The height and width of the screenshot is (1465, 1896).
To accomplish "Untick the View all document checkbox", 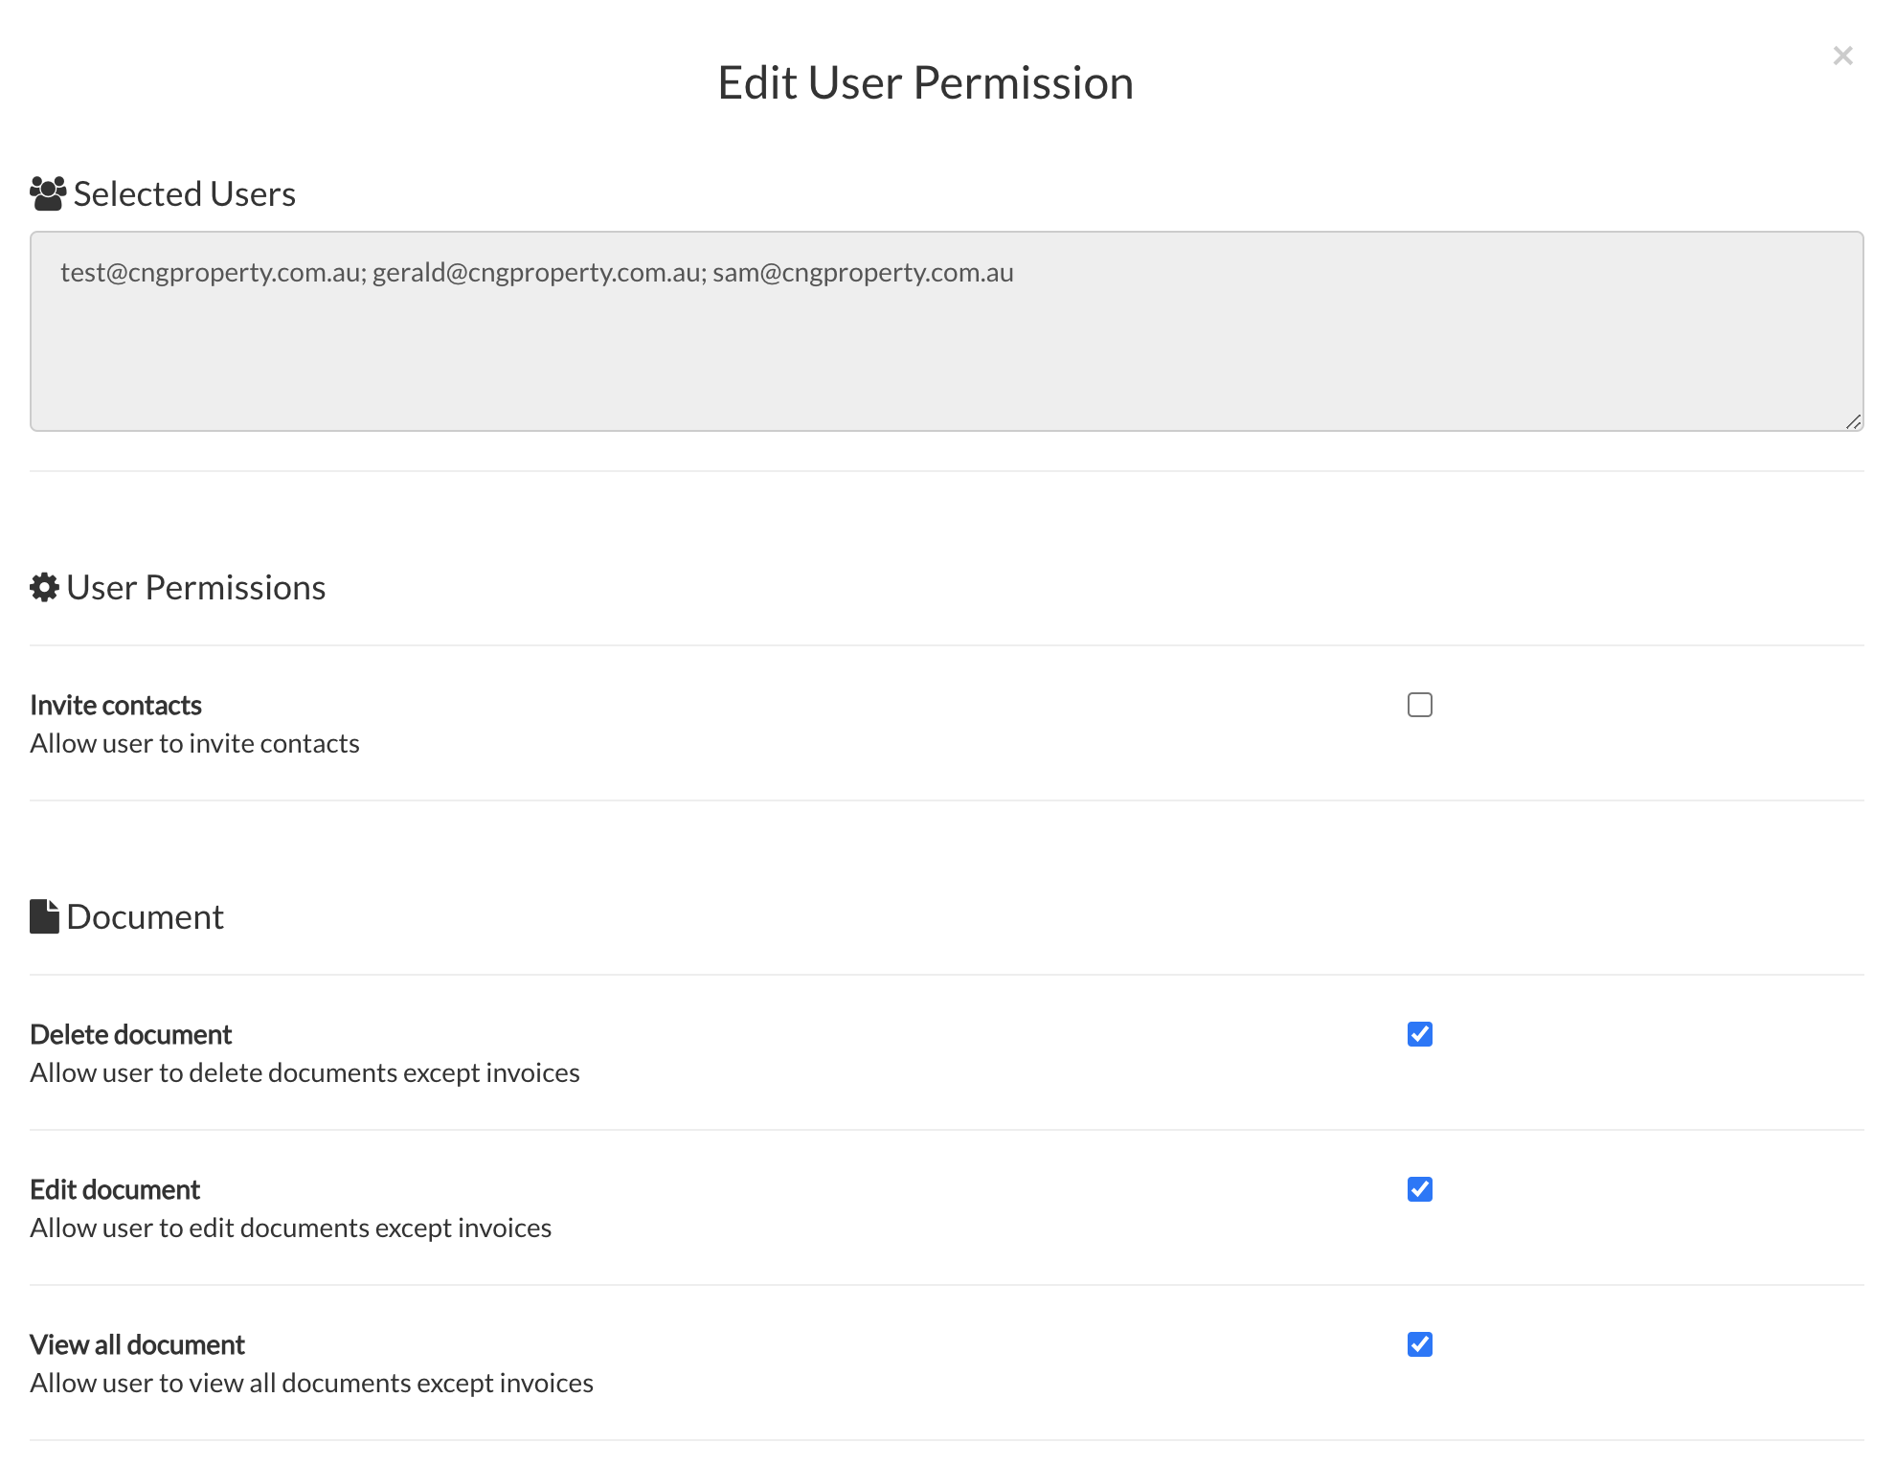I will (x=1419, y=1344).
